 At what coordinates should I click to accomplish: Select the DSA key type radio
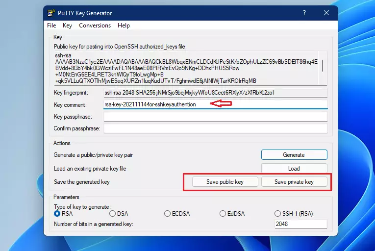[112, 213]
